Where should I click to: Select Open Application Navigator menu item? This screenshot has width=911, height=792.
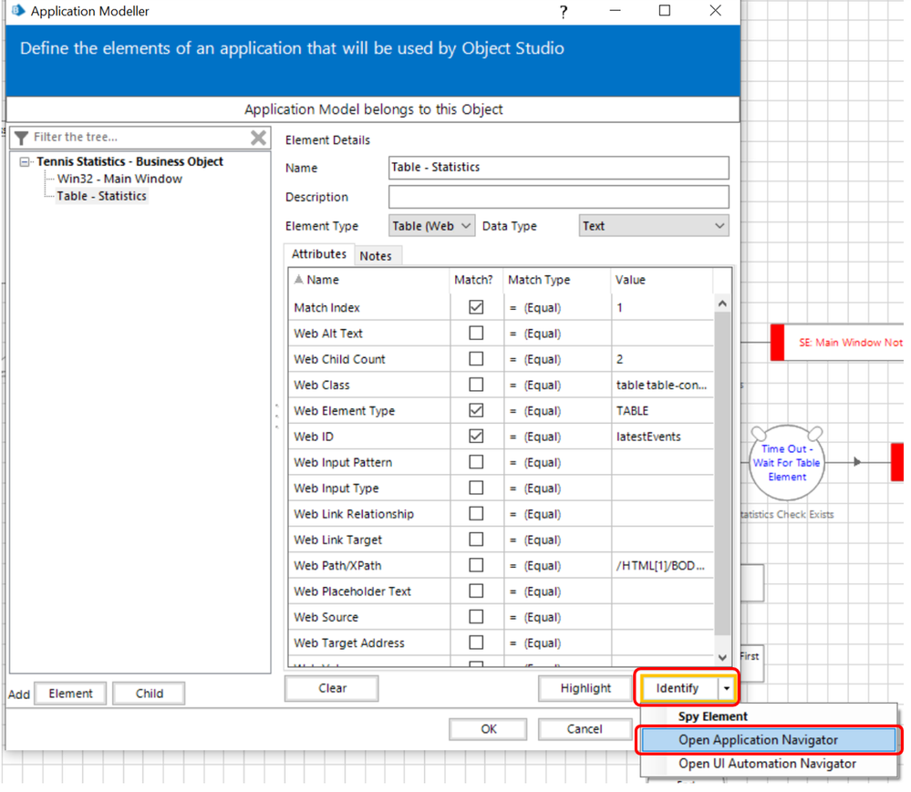coord(758,740)
